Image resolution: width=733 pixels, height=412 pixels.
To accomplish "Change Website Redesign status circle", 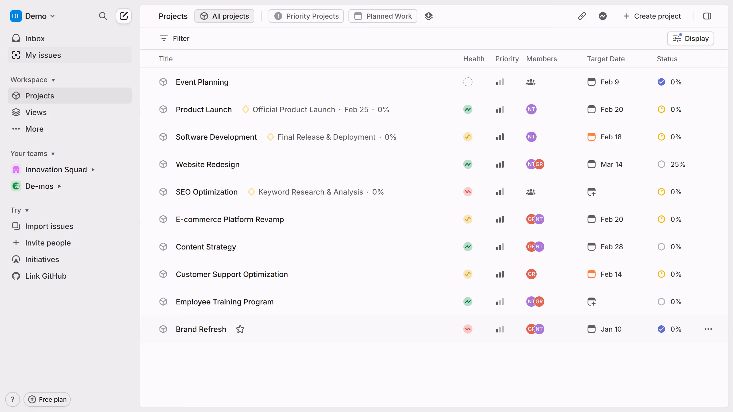I will pyautogui.click(x=661, y=165).
